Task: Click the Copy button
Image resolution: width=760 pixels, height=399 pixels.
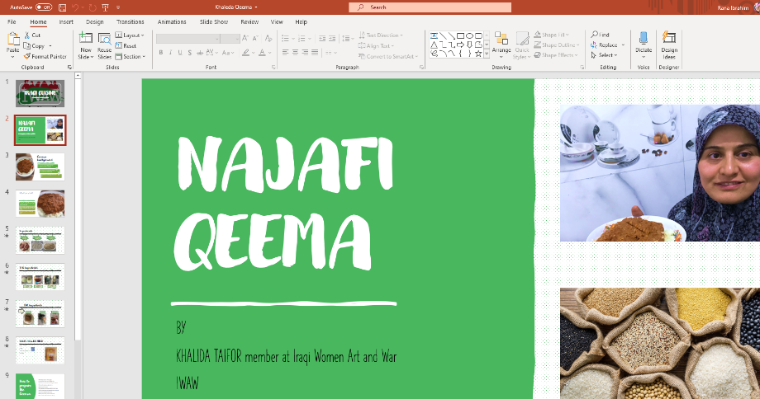Action: click(34, 46)
